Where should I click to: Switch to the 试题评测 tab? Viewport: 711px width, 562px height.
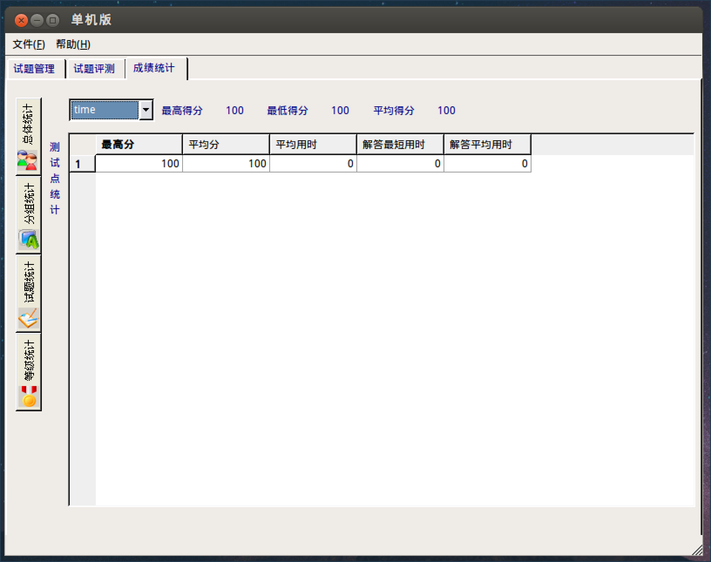point(94,69)
